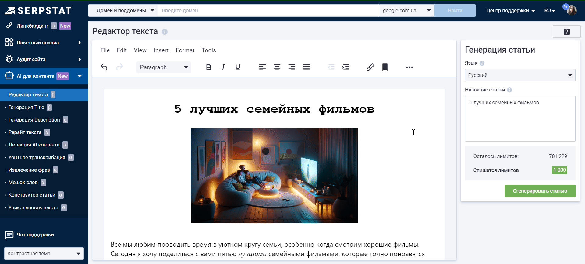Click the redo arrow in editor toolbar

click(119, 67)
